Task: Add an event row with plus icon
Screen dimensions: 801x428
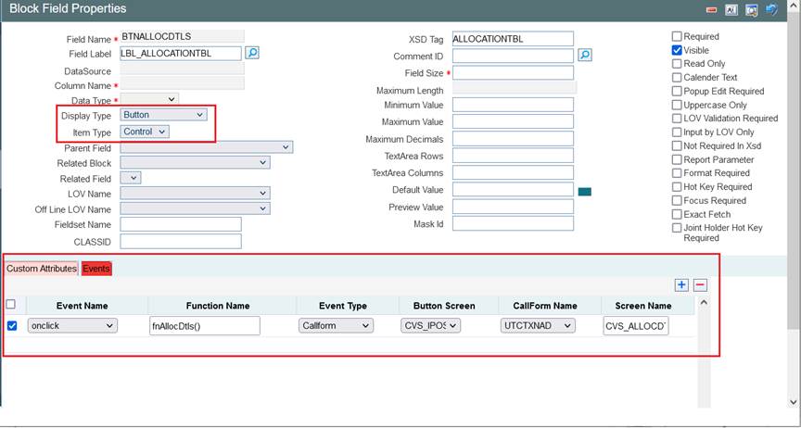Action: [x=681, y=285]
